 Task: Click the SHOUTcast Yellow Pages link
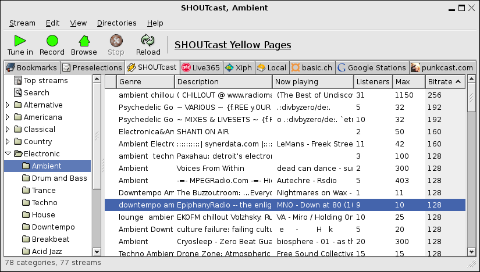[x=233, y=45]
